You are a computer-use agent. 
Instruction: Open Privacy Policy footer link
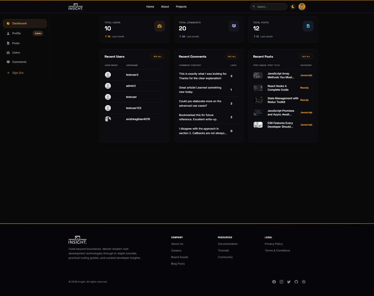(x=274, y=244)
